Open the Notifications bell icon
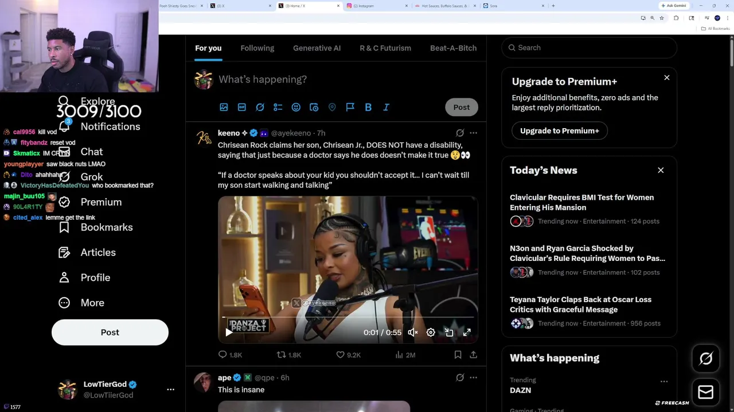The image size is (734, 412). [x=64, y=126]
